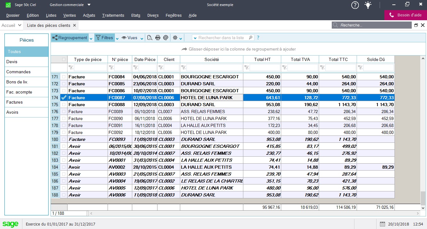Expand the Vues dropdown chevron
427x229 pixels.
tap(141, 38)
